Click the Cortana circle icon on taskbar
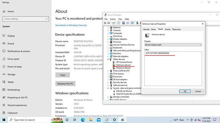Screen dimensions: 220x123 [67, 120]
